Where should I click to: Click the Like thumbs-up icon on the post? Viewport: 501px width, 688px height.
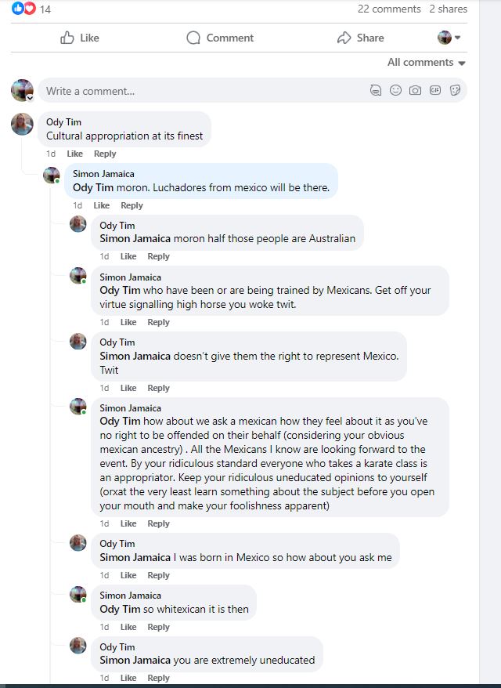[x=68, y=38]
